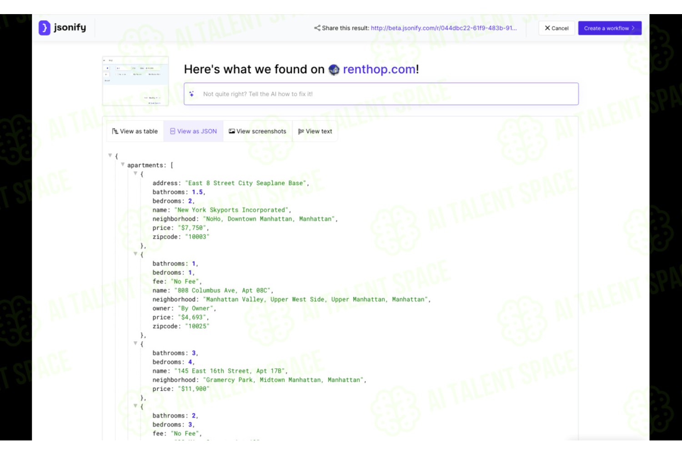
Task: Collapse the 808 Columbus Ave apartment object
Action: 135,254
